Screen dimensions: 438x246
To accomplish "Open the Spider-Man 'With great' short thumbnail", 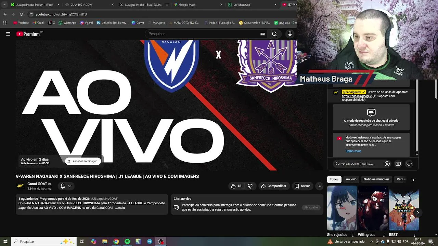I will tap(373, 208).
